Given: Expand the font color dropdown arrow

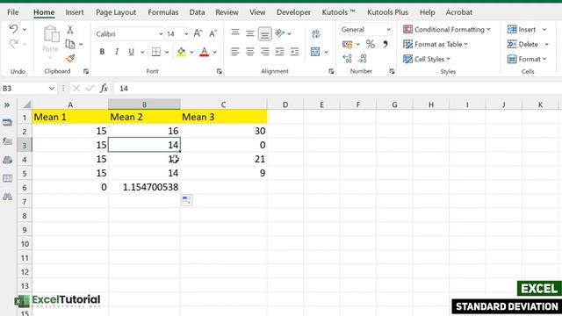Looking at the screenshot, I should (214, 53).
